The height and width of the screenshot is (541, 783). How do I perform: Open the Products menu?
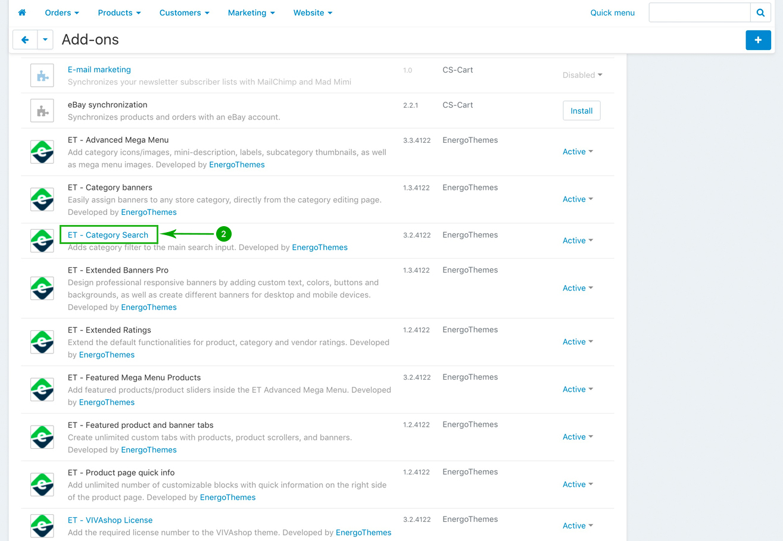[119, 12]
